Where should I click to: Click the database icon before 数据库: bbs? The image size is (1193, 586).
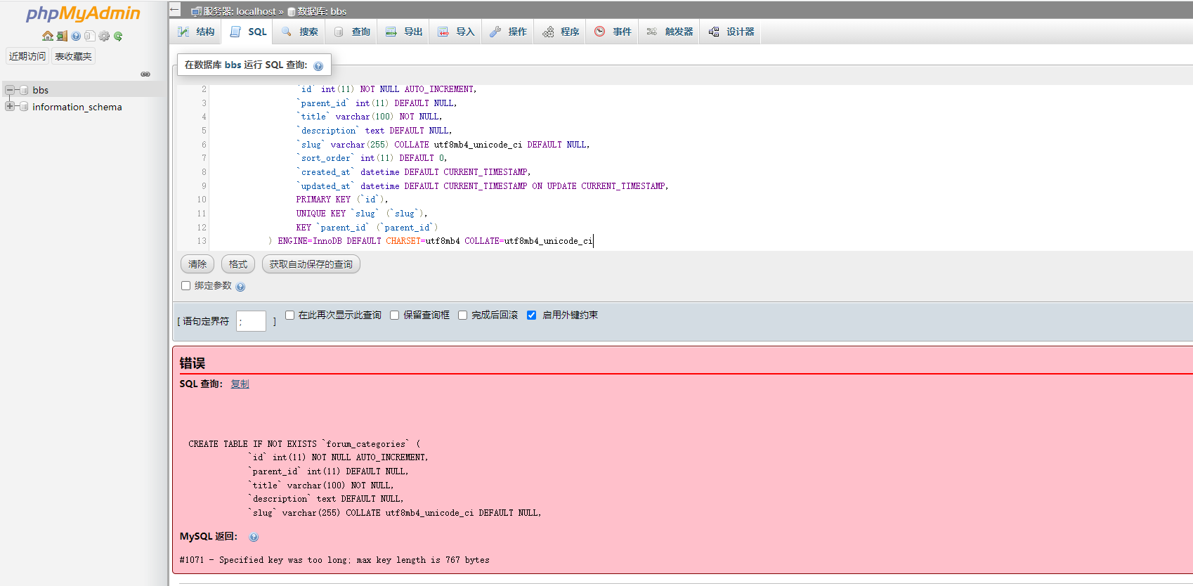[292, 11]
